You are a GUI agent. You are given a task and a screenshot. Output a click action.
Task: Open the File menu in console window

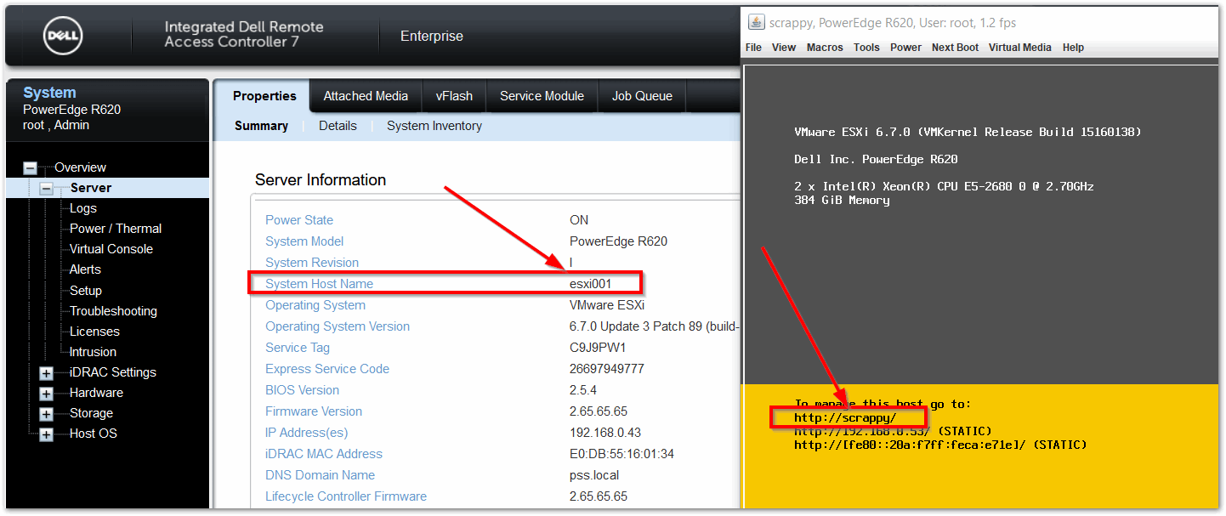point(754,48)
